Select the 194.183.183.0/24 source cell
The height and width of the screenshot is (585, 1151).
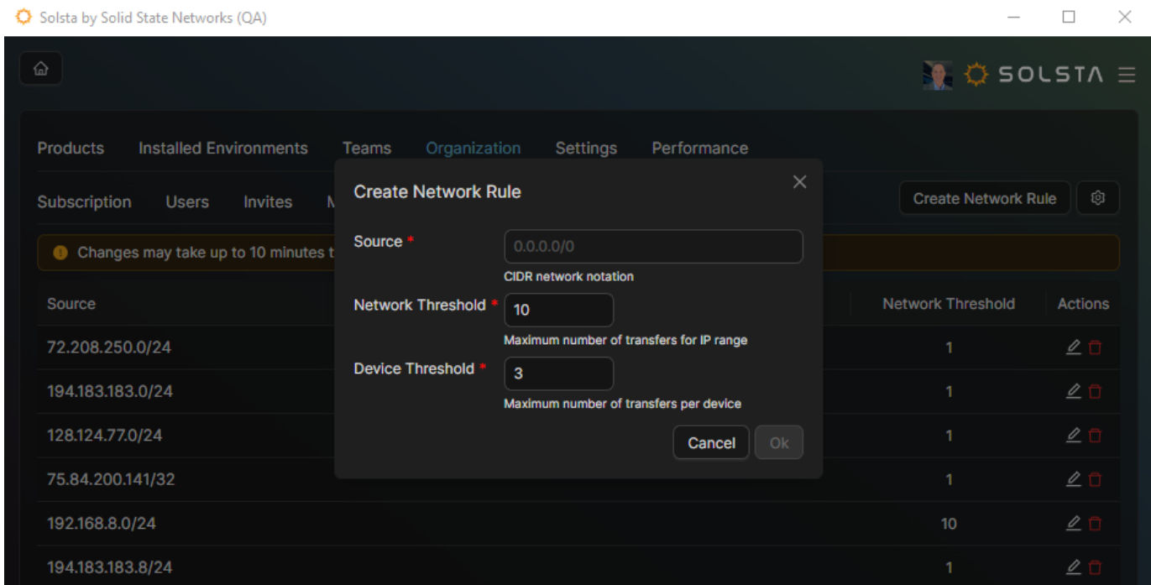pyautogui.click(x=110, y=391)
